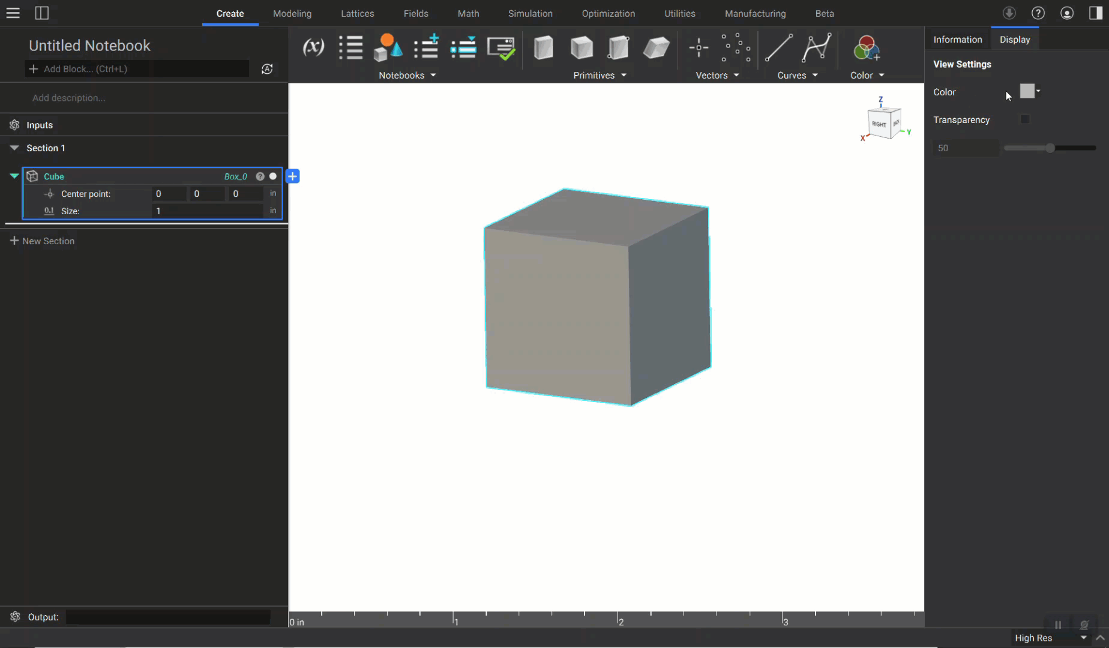Click the list with blue highlighted row icon
Viewport: 1109px width, 648px height.
[463, 47]
